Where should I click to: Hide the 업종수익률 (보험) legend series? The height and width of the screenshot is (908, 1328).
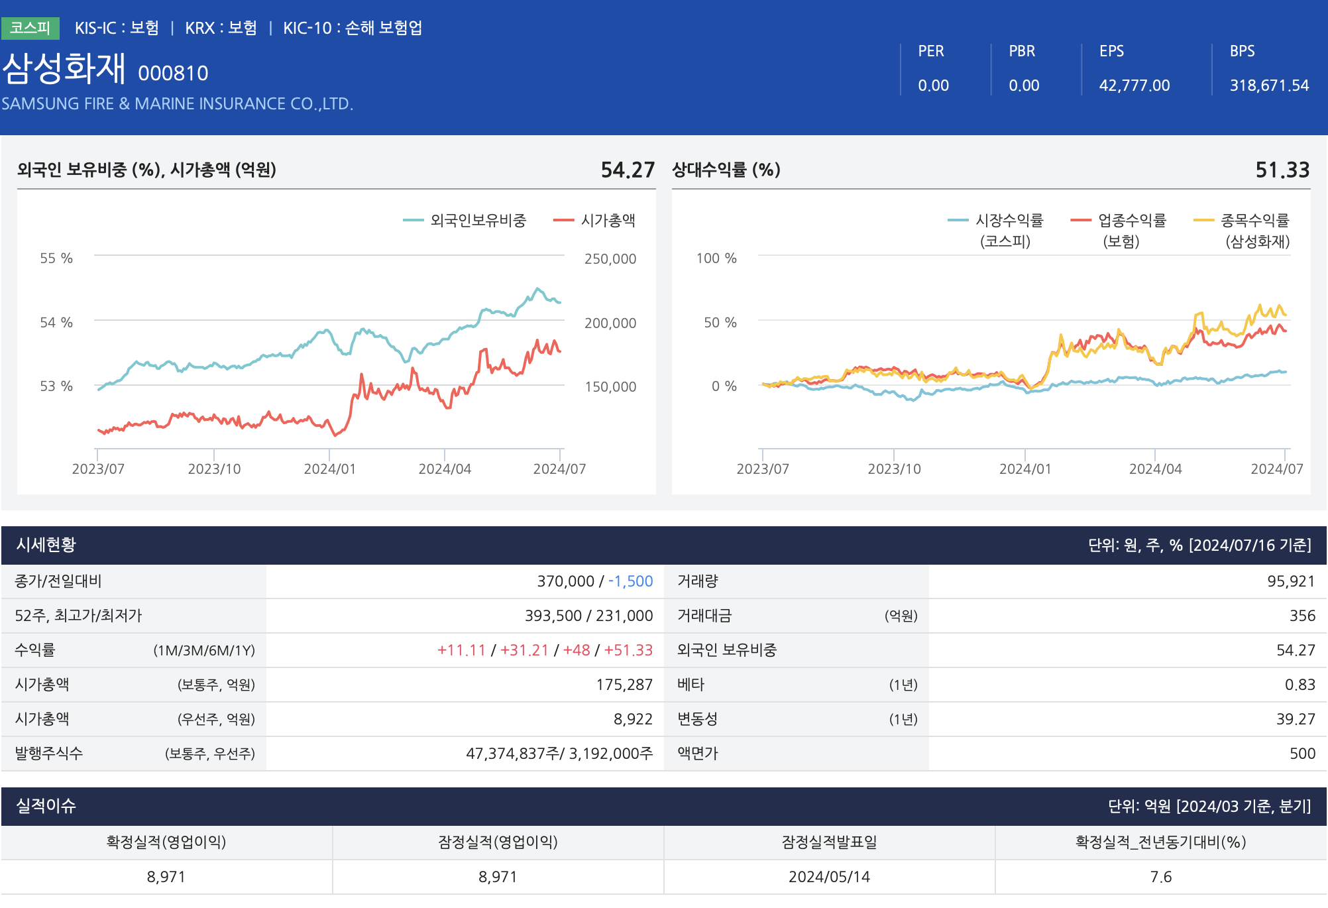point(1131,221)
